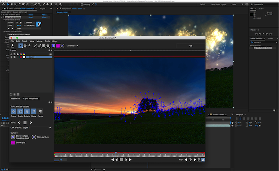Open Link to track Layer 1 dropdown
The width and height of the screenshot is (279, 171).
(37, 127)
